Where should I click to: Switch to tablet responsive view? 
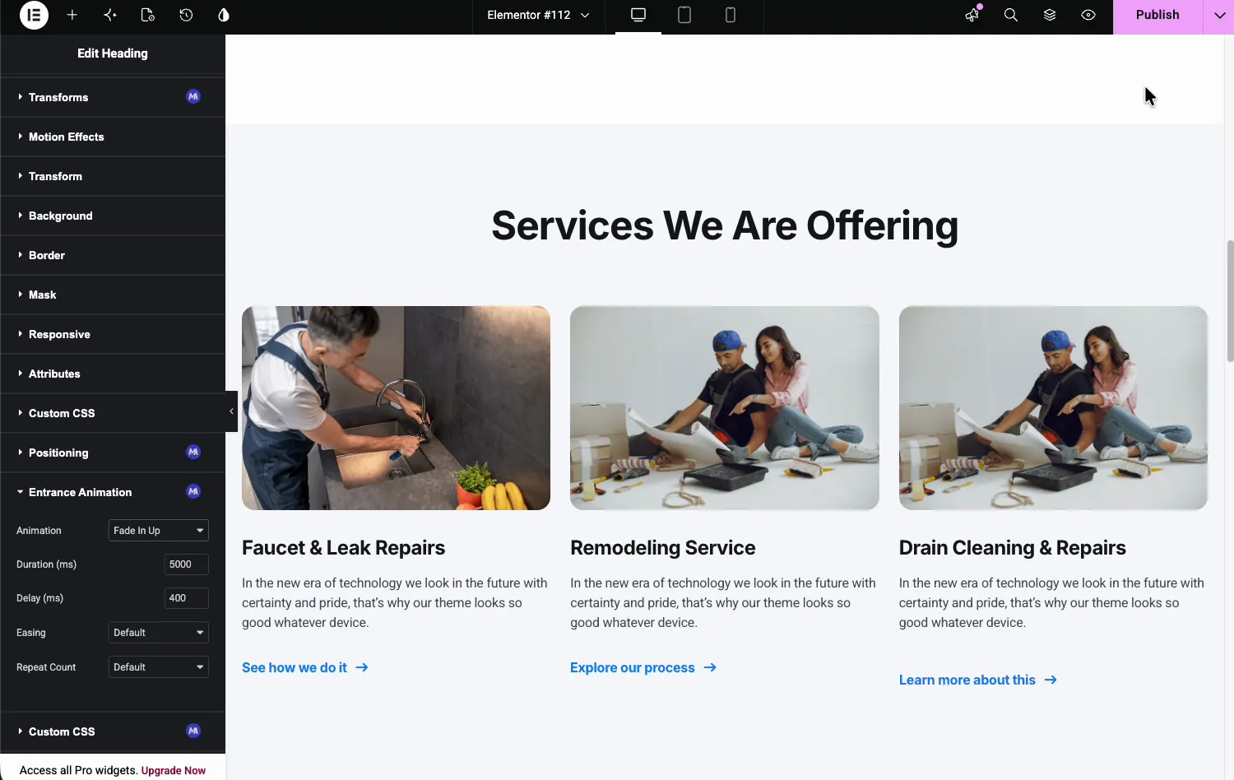(x=684, y=15)
